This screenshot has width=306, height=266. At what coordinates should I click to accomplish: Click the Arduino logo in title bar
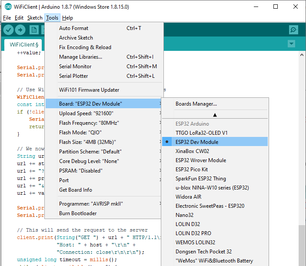8,7
